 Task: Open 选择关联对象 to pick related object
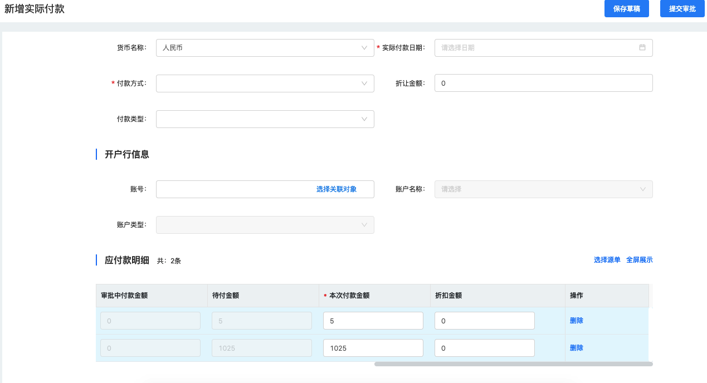point(335,189)
